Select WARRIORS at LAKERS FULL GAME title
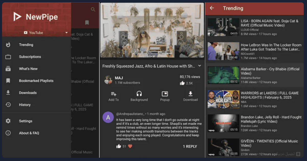 point(270,95)
